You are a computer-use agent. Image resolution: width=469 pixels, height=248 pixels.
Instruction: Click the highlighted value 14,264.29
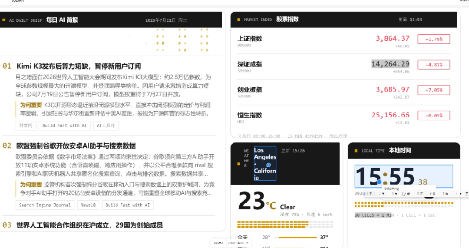click(x=390, y=64)
